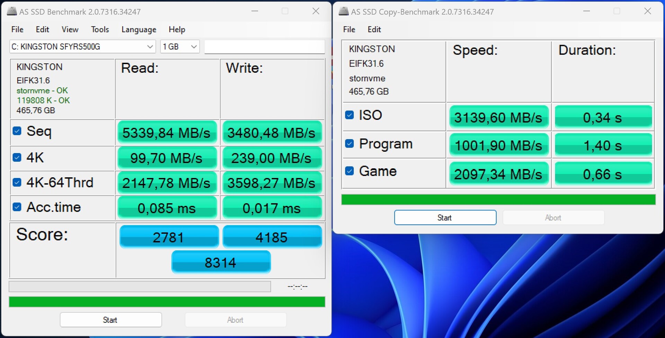Click Start button in Copy-Benchmark window
665x338 pixels.
(445, 217)
